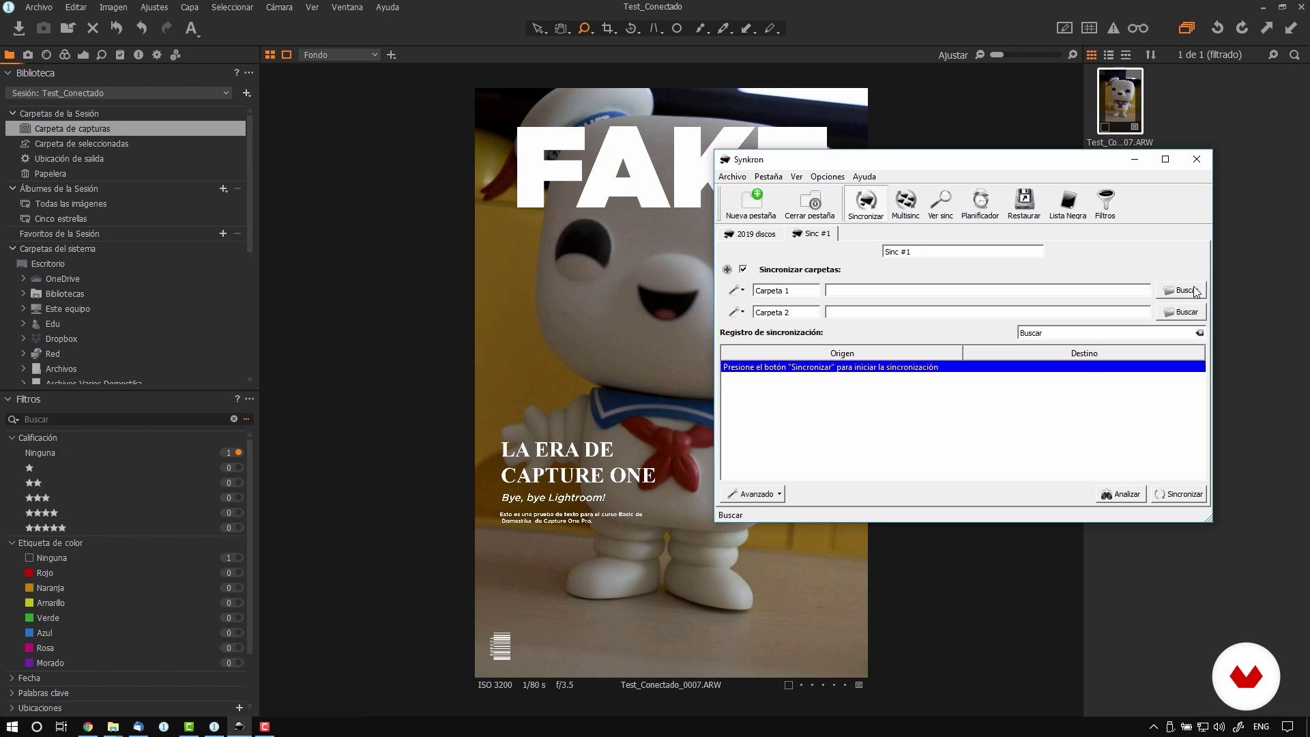The height and width of the screenshot is (737, 1310).
Task: Select the orange loupe zoom tool
Action: click(585, 29)
